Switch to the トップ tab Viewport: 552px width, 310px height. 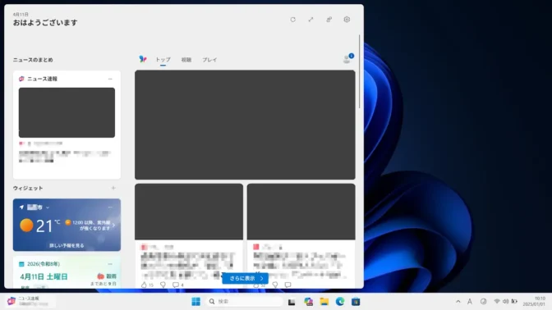[163, 60]
